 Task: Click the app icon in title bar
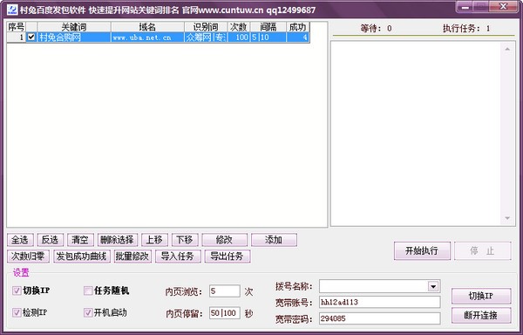point(12,10)
